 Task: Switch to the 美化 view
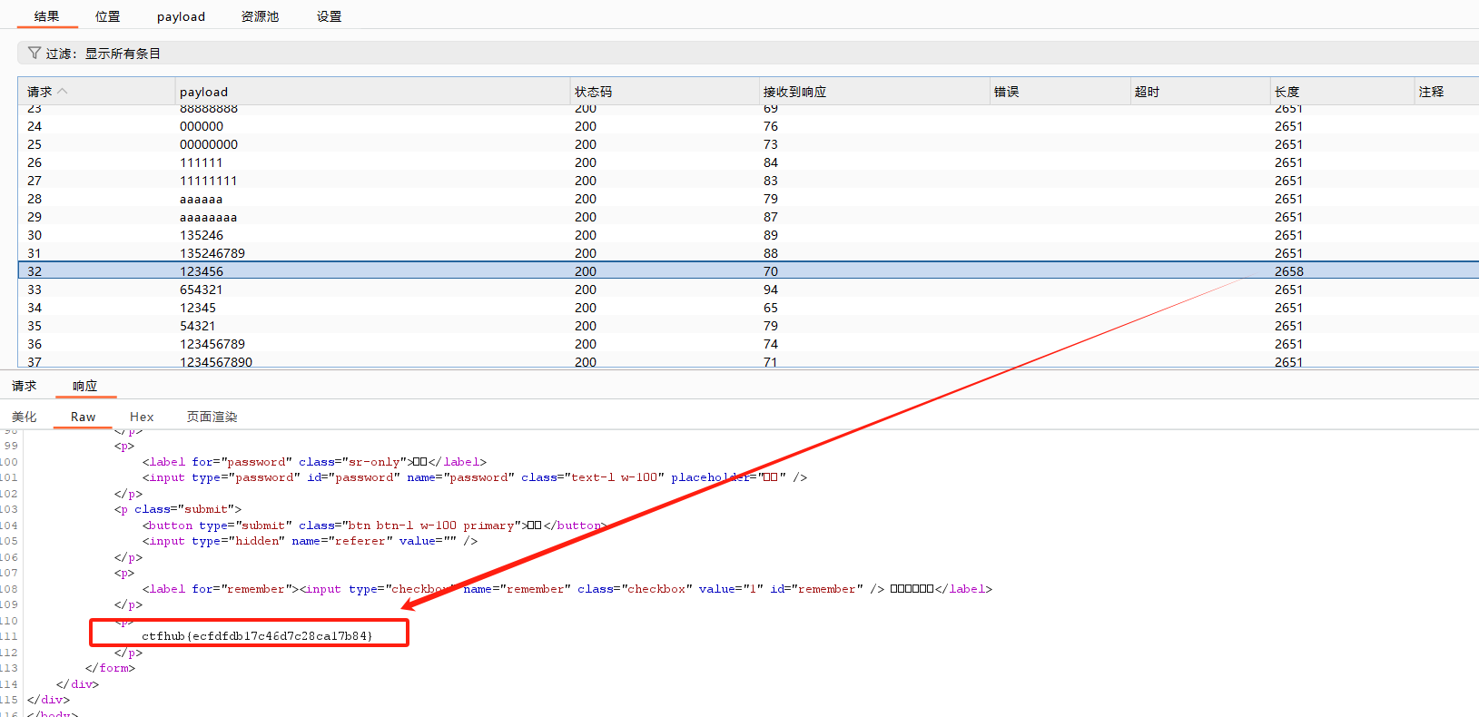pyautogui.click(x=25, y=417)
